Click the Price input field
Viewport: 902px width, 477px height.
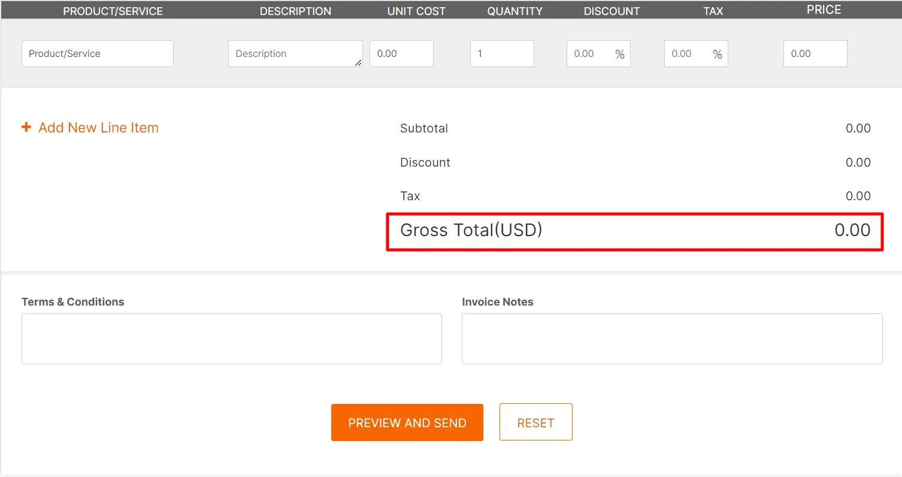815,53
